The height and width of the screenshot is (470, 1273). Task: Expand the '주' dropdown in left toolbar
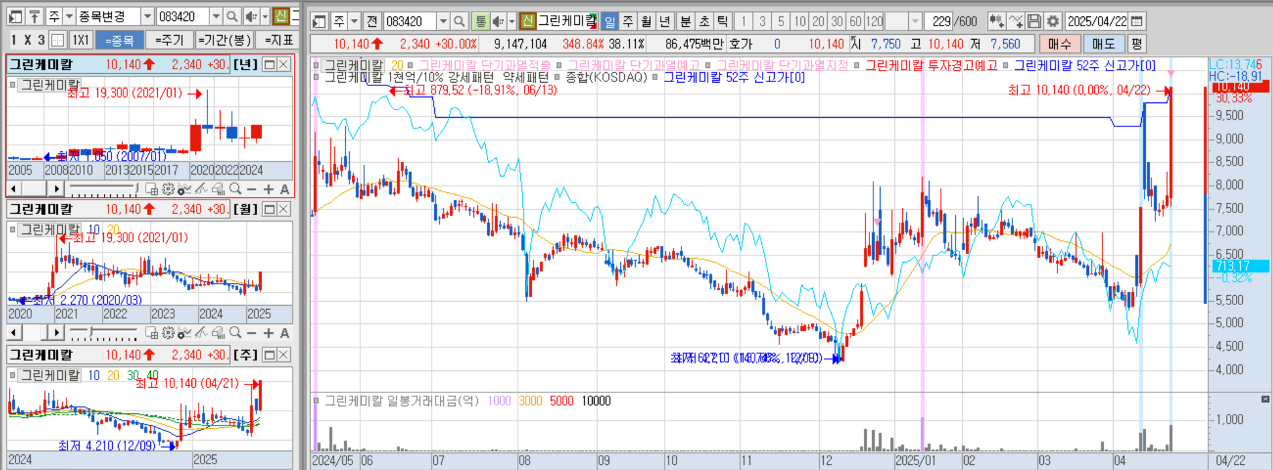[x=69, y=16]
